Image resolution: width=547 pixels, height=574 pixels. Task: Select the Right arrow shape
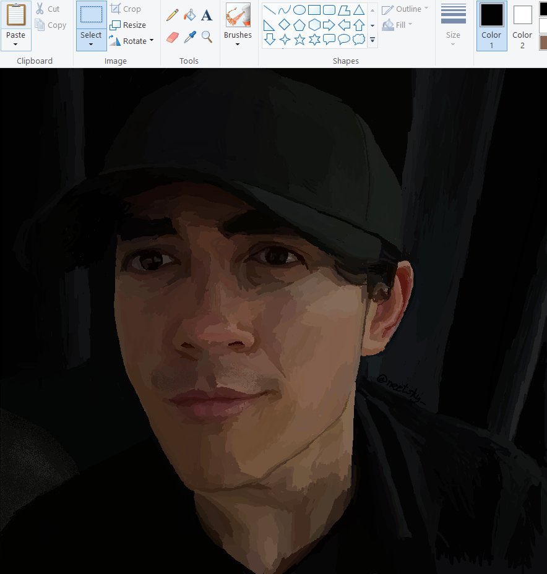tap(329, 25)
